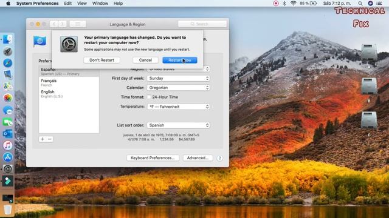389x218 pixels.
Task: Open the Edit menu
Action: point(67,4)
